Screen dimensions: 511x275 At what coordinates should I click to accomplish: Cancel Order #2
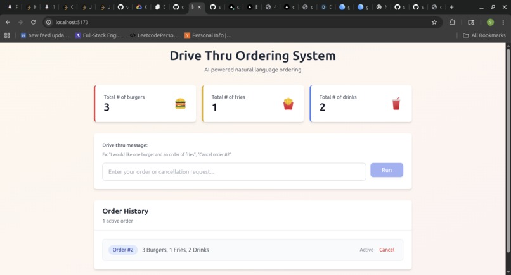(x=387, y=250)
